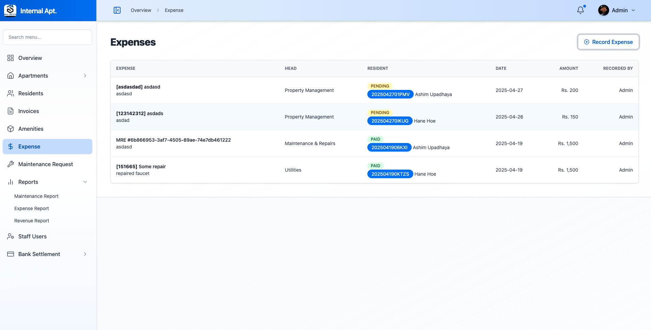Click the Reports chart icon
This screenshot has height=330, width=651.
(x=10, y=182)
